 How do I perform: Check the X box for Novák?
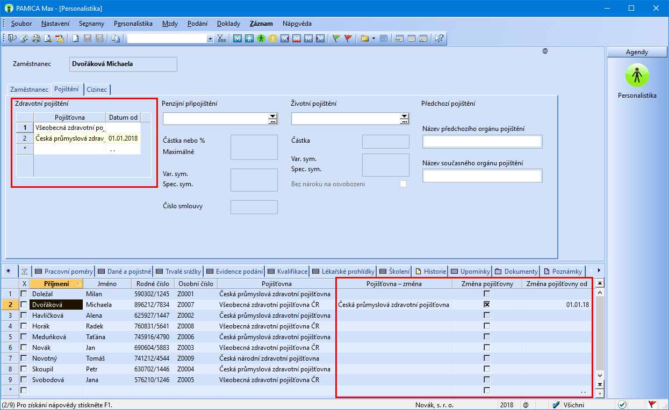click(24, 347)
